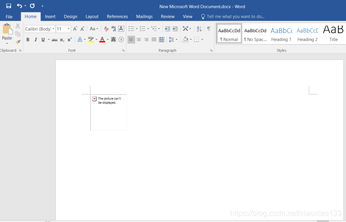This screenshot has height=222, width=346.
Task: Toggle bold formatting
Action: (28, 40)
